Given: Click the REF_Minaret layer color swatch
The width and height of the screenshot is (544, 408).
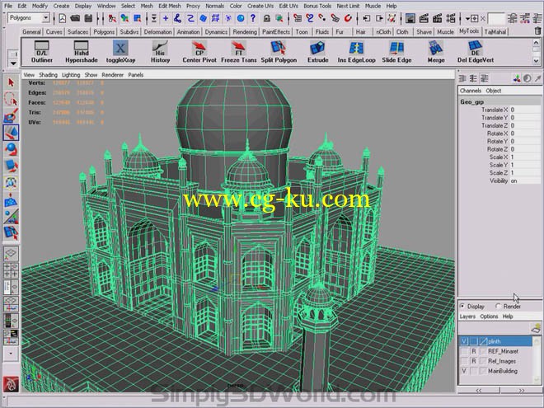Looking at the screenshot, I should (483, 351).
